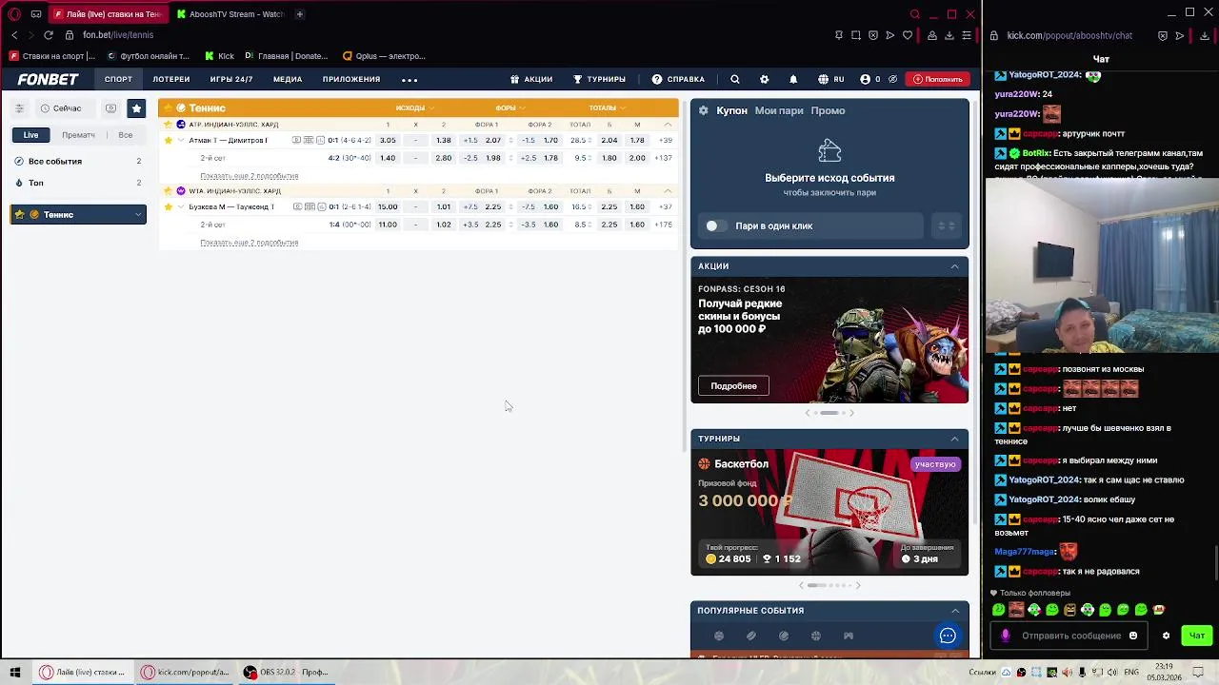Open the Тоталы column dropdown
This screenshot has width=1219, height=685.
coord(606,108)
